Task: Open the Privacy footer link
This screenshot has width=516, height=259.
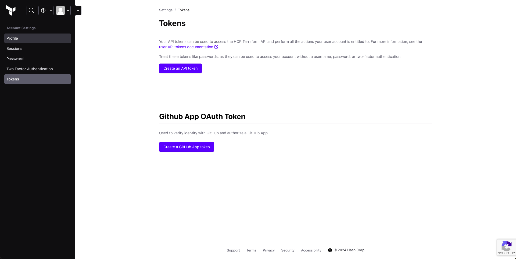Action: pos(268,250)
